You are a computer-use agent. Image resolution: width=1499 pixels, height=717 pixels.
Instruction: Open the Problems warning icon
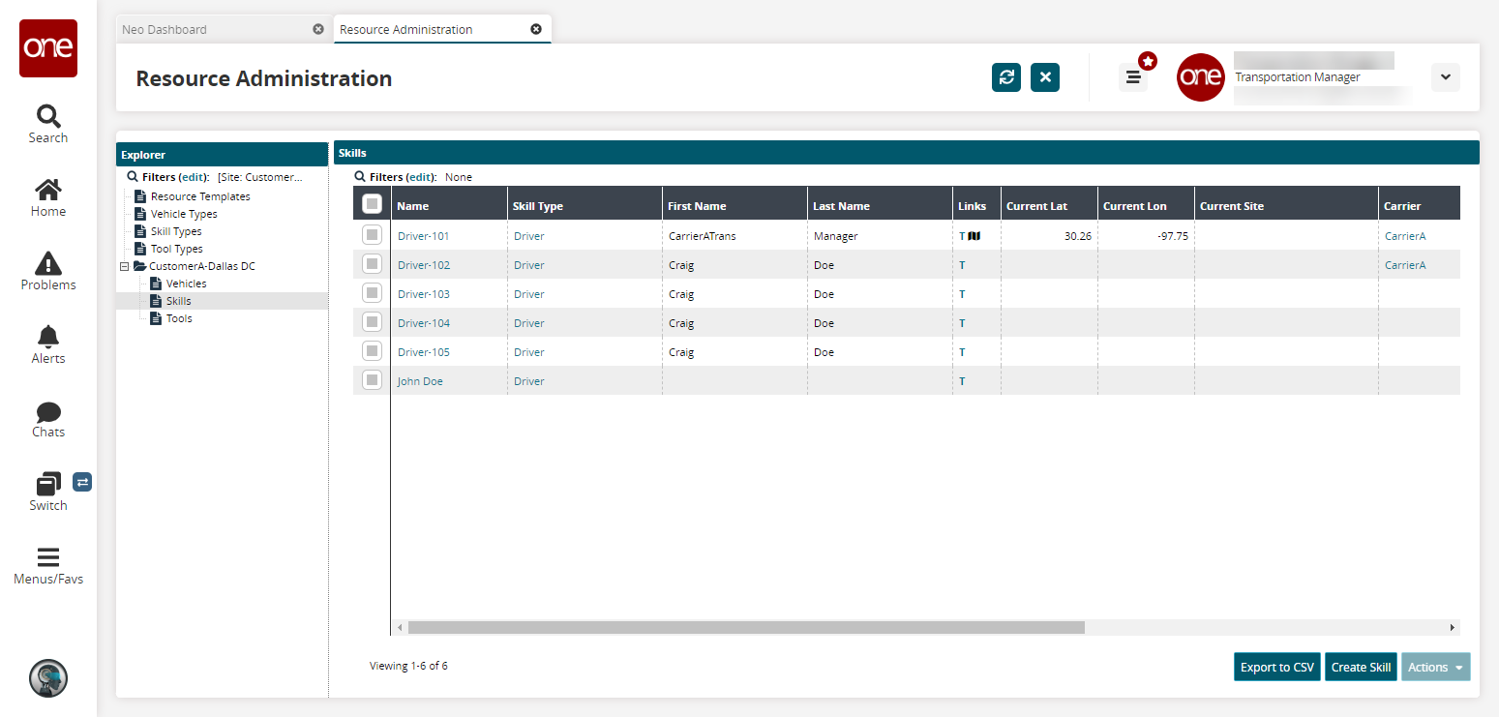pos(47,263)
